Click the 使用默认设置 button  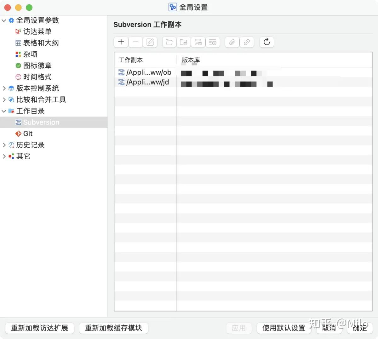[x=284, y=328]
